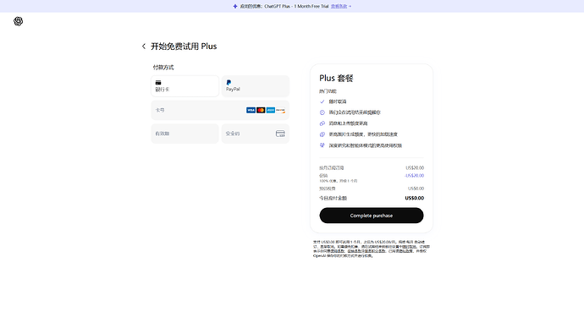Click ChatGPT Plus - 1 Month Free Trial text
This screenshot has height=317, width=584.
[x=296, y=6]
